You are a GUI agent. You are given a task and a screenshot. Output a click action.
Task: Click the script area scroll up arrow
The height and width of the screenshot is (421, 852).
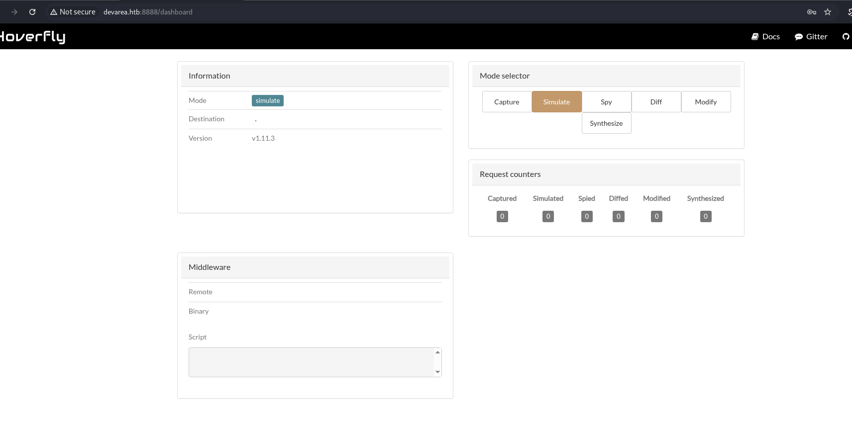437,352
